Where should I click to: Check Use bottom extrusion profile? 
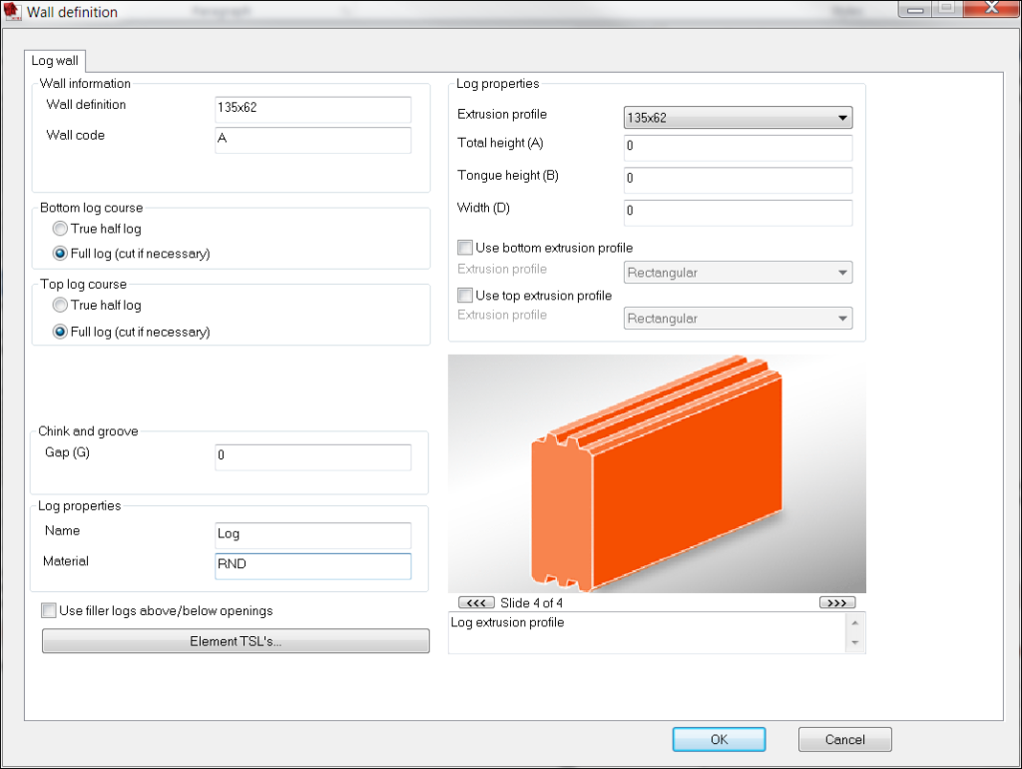pyautogui.click(x=465, y=248)
